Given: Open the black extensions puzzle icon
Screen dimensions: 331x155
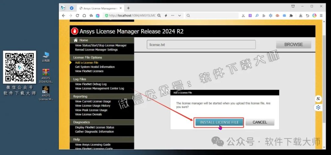Looking at the screenshot, I should [x=291, y=15].
